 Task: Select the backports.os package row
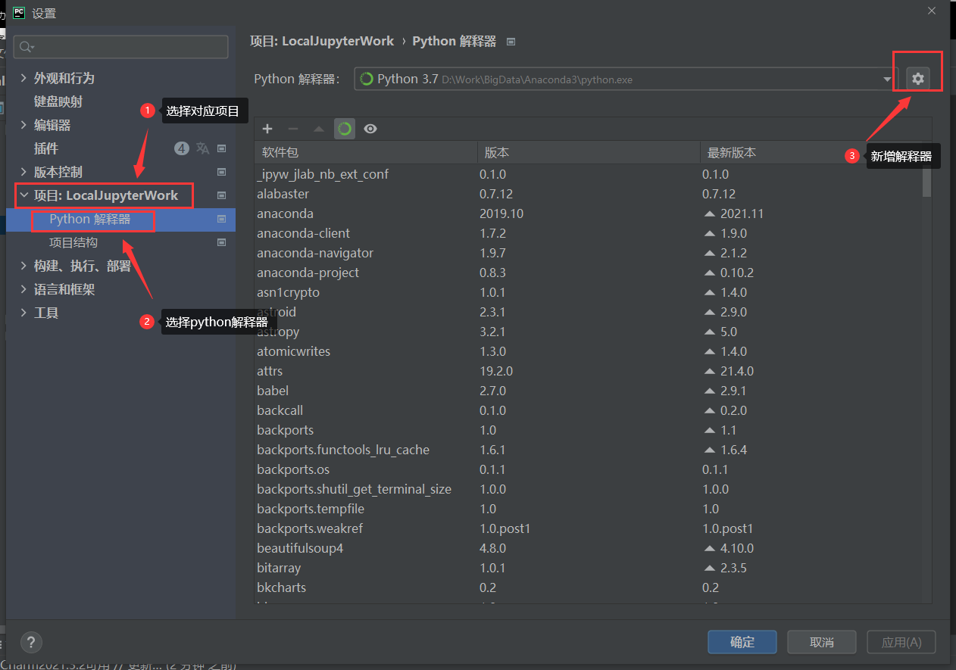click(588, 469)
